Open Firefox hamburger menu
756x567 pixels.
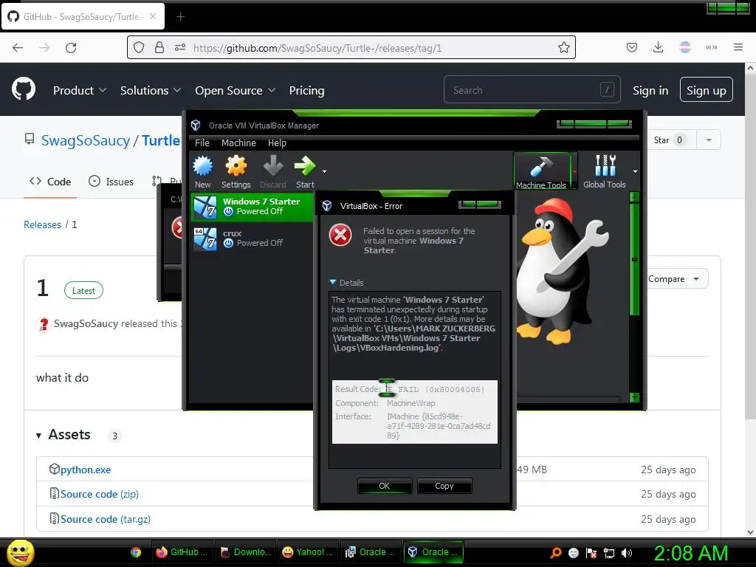(738, 47)
